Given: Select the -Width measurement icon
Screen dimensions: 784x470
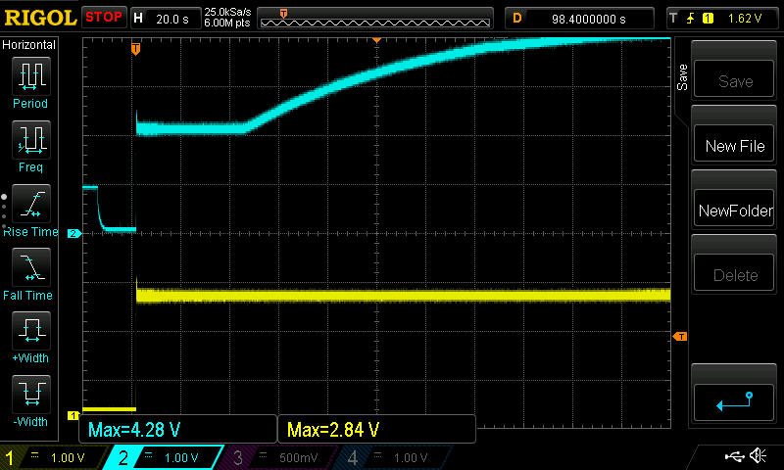Looking at the screenshot, I should coord(30,394).
